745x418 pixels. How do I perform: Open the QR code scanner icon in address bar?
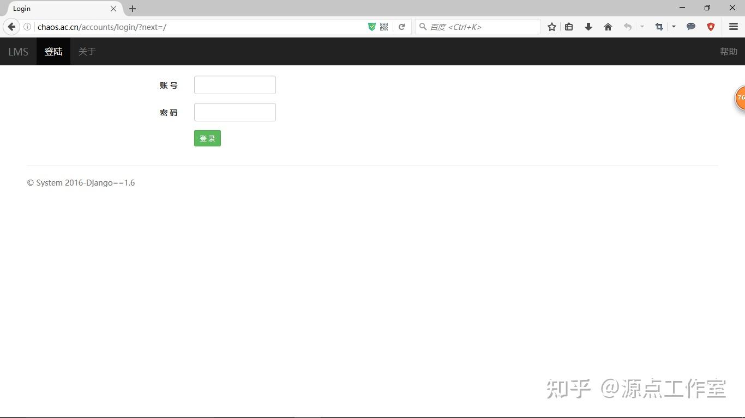tap(383, 26)
